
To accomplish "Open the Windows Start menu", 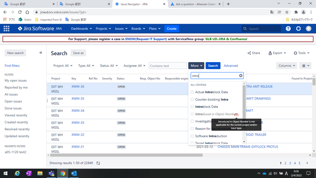I will point(5,173).
